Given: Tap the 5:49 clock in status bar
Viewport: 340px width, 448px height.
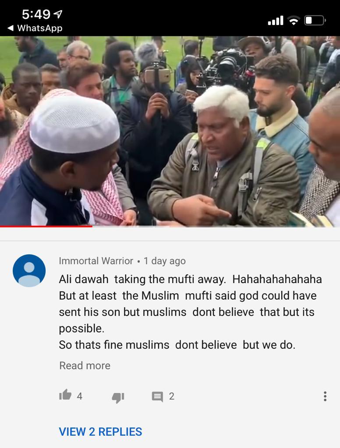Looking at the screenshot, I should (36, 14).
